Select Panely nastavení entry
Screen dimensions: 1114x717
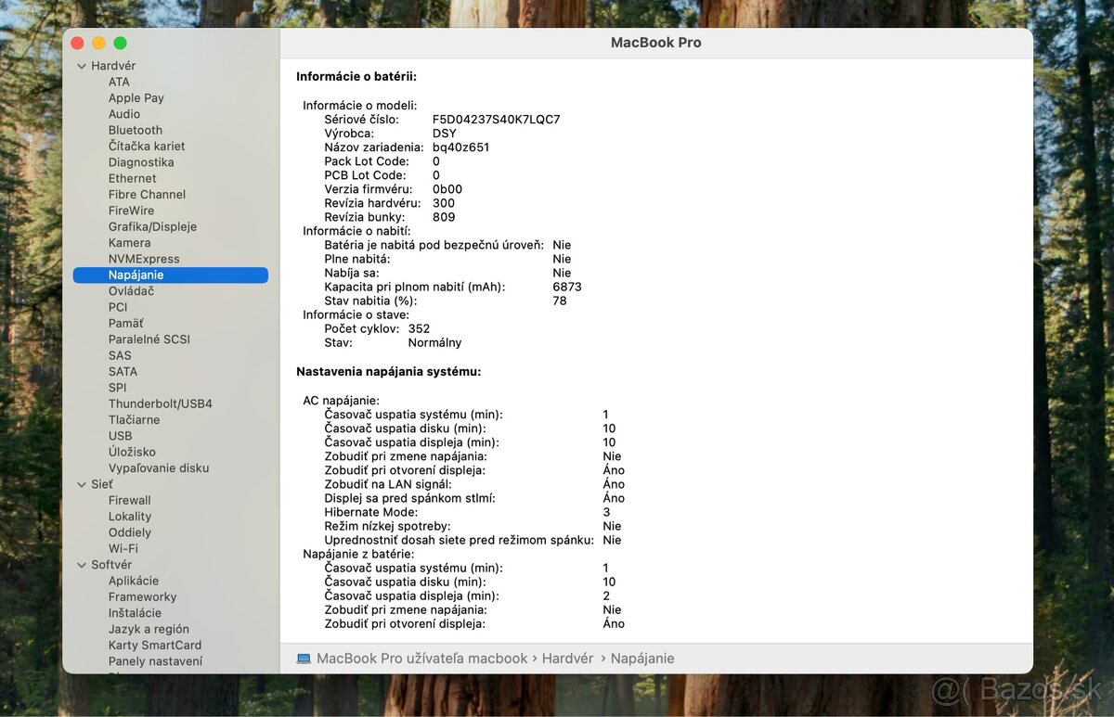155,661
